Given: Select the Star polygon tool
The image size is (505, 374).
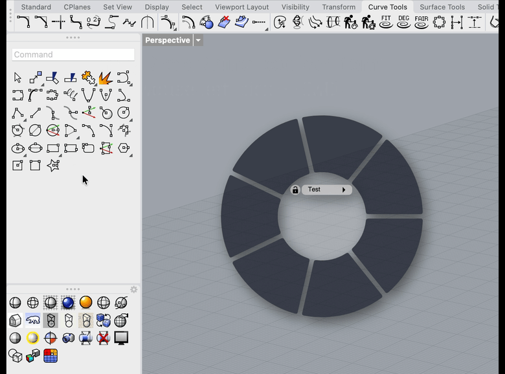Looking at the screenshot, I should (x=53, y=166).
